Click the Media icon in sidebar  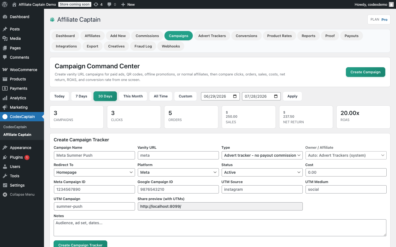[5, 38]
